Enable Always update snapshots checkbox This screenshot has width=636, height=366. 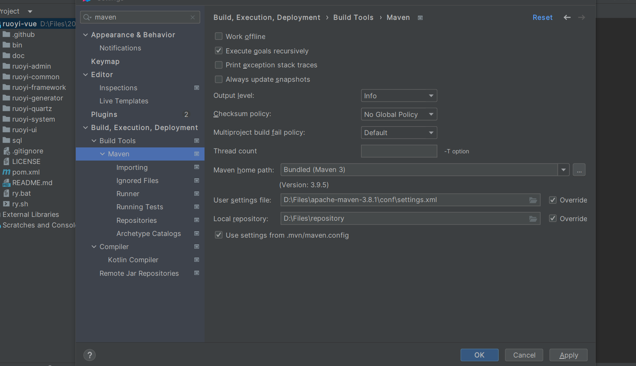coord(218,79)
